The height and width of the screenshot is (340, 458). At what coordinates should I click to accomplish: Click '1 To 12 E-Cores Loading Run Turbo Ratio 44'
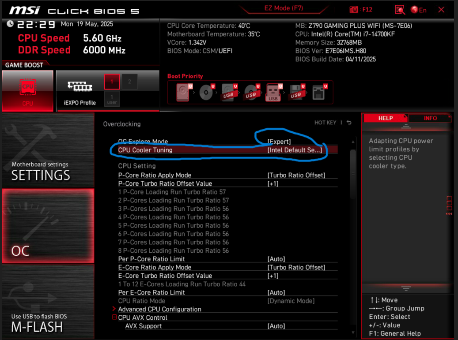coord(182,284)
